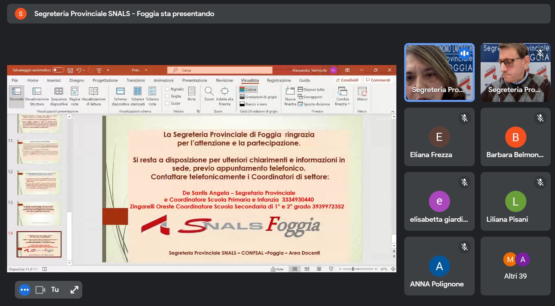This screenshot has width=555, height=306.
Task: Open the Animazioni tab
Action: 163,80
